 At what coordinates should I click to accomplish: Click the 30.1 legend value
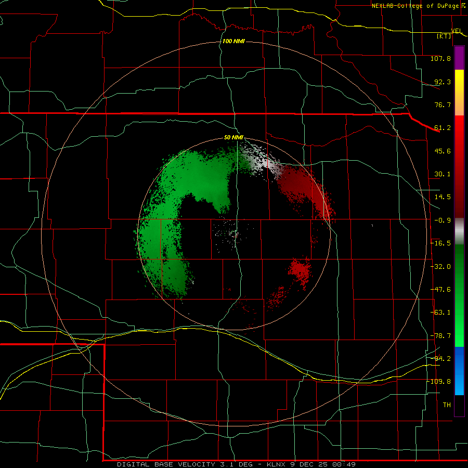tap(443, 174)
